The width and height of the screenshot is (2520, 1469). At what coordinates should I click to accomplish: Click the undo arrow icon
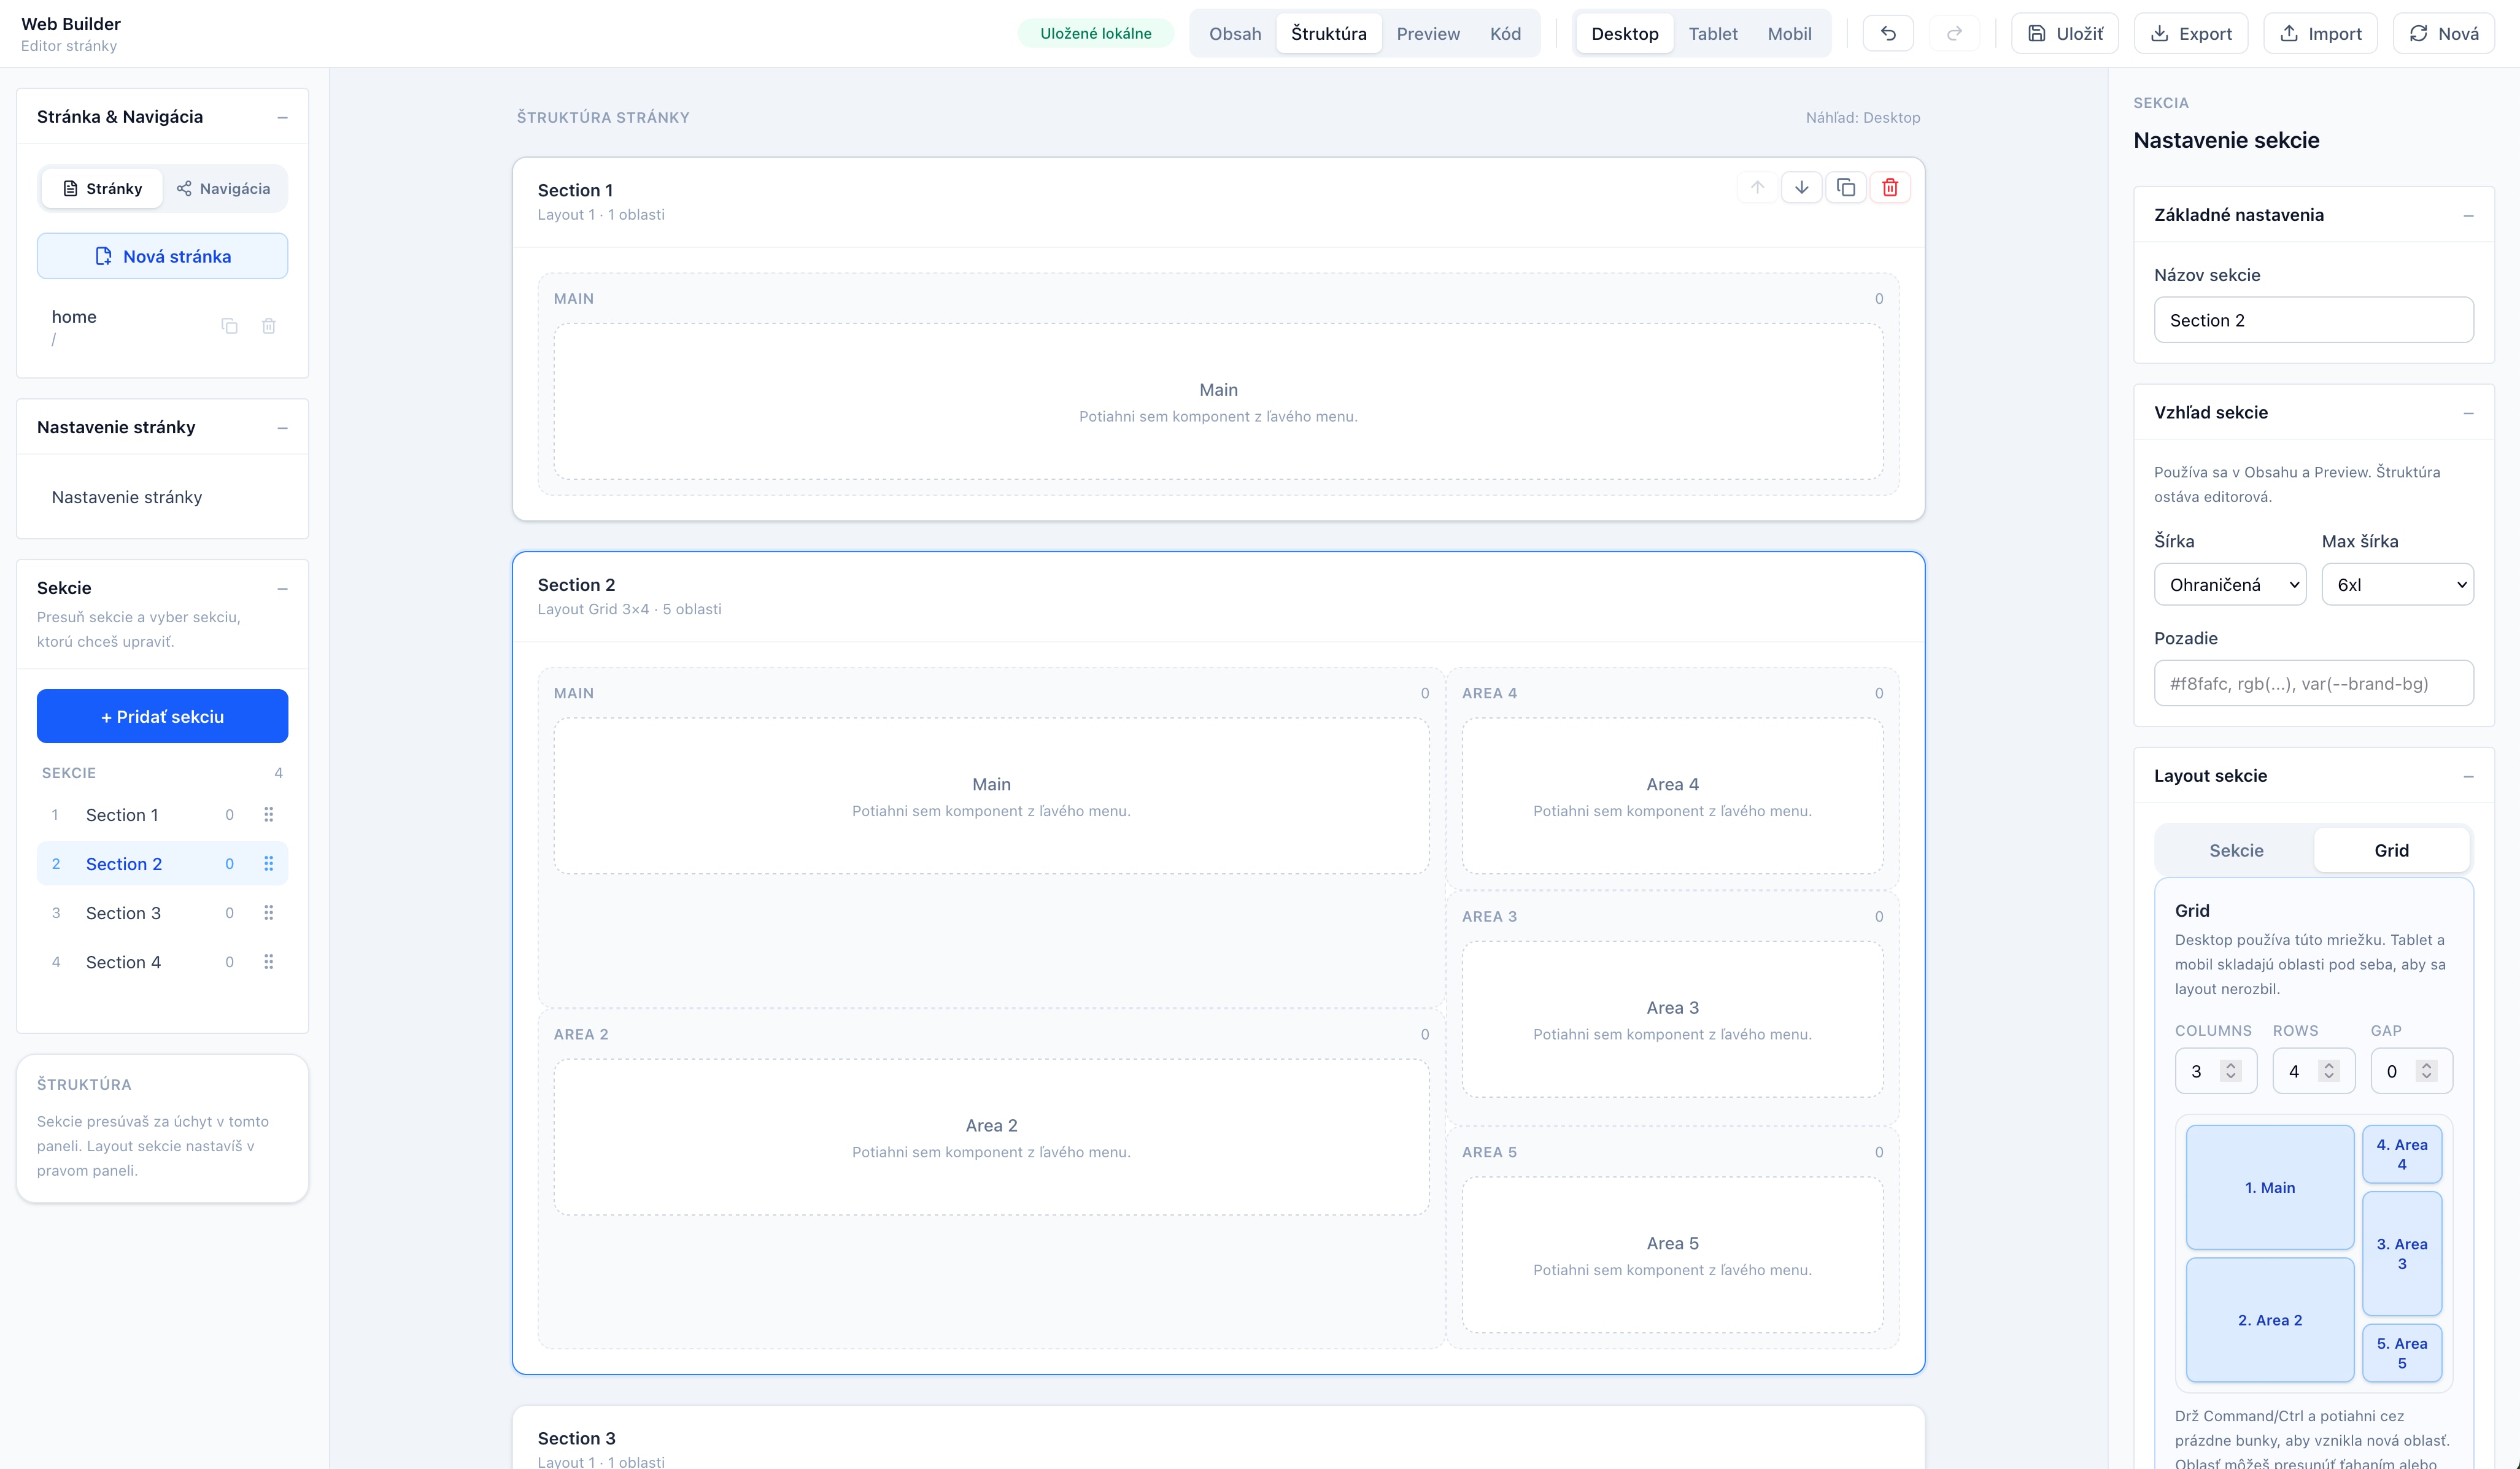coord(1888,33)
